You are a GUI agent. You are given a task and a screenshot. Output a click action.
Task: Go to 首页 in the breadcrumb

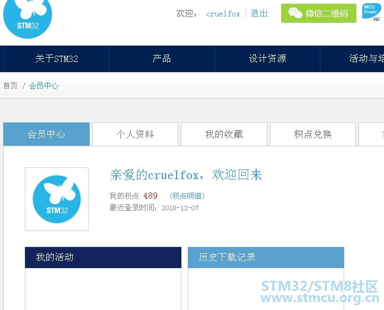pyautogui.click(x=10, y=86)
